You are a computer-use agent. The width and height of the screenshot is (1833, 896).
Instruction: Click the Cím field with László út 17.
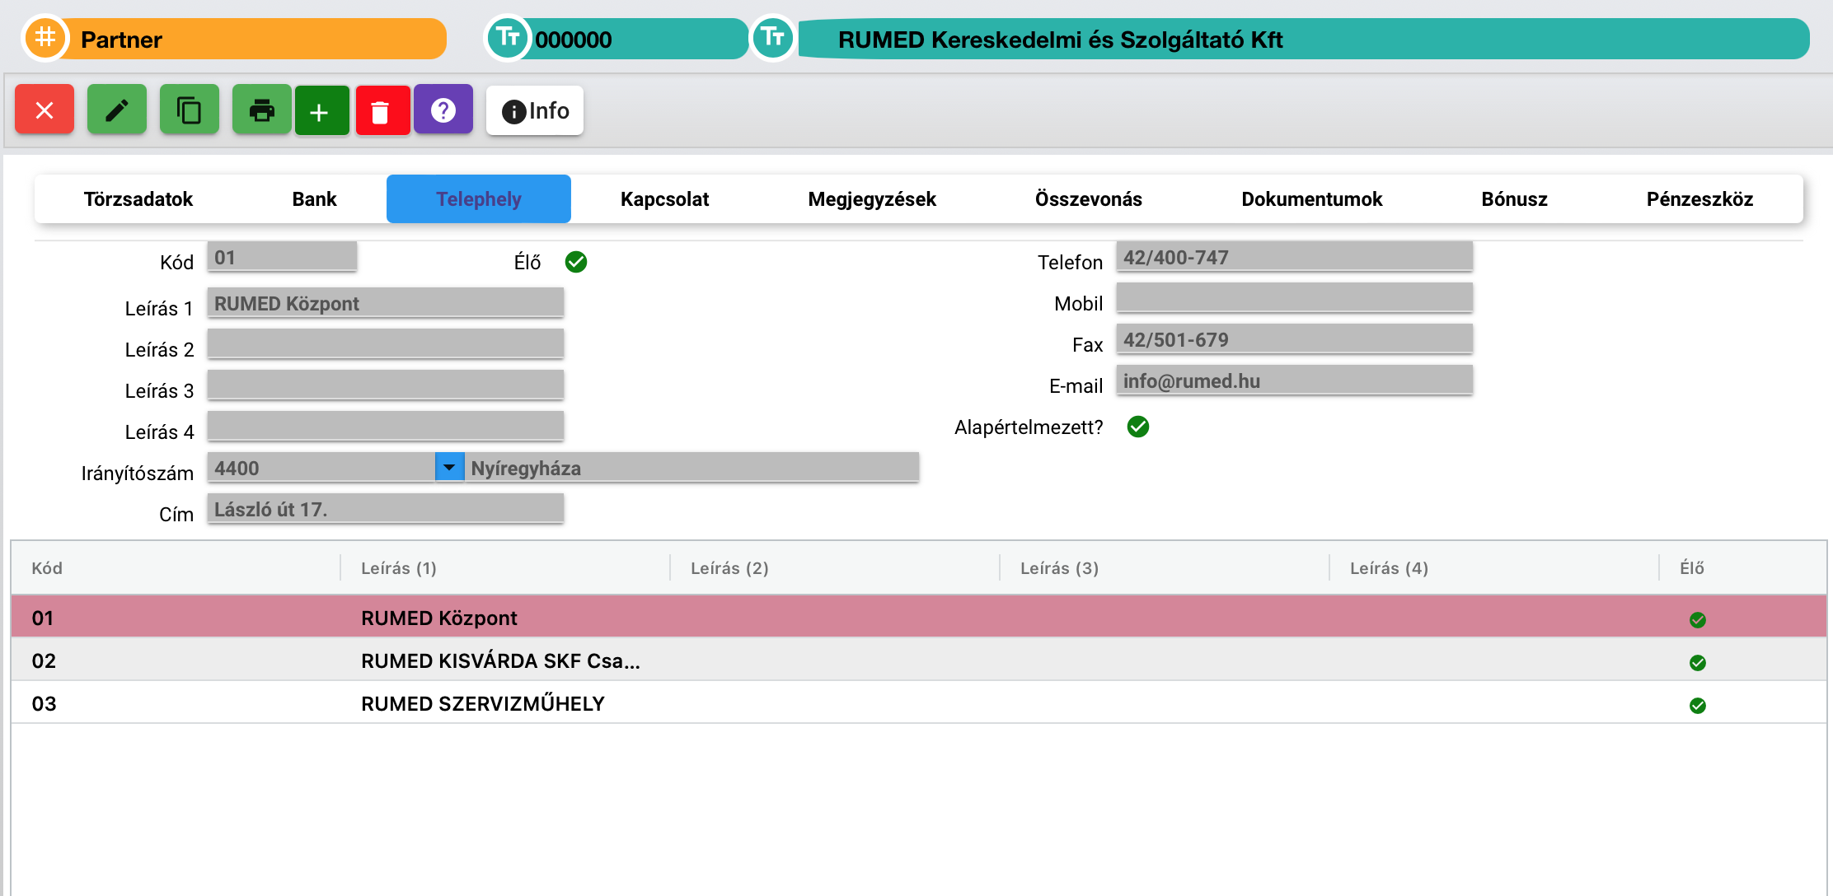coord(386,509)
